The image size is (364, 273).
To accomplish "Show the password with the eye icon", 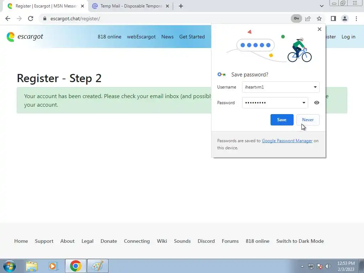I will coord(317,103).
